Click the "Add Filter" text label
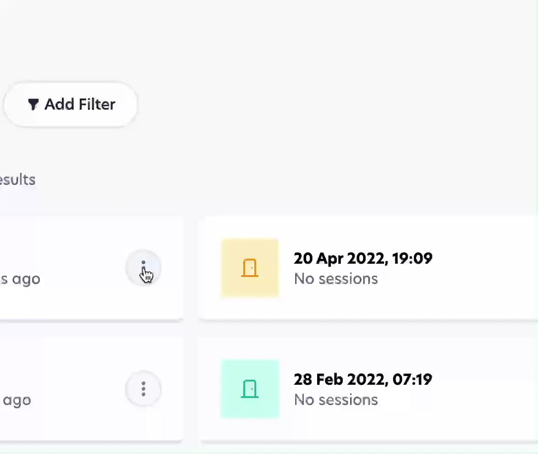 80,105
